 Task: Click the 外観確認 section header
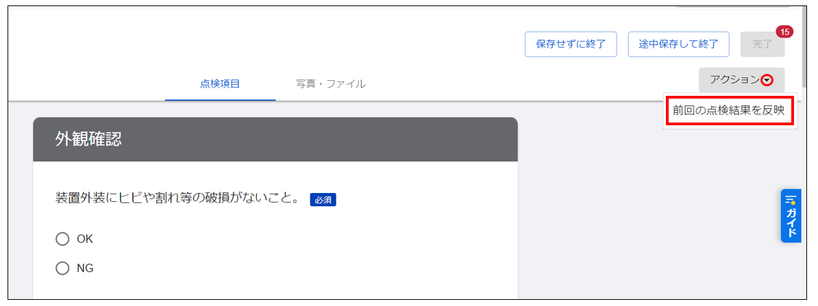(x=275, y=139)
